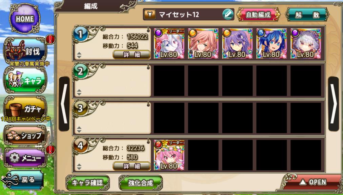Open the キャラ character menu

(x=25, y=80)
